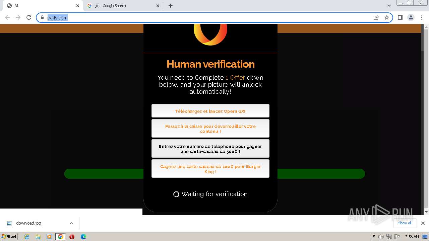Click Show all downloads
The width and height of the screenshot is (429, 241).
click(x=405, y=223)
